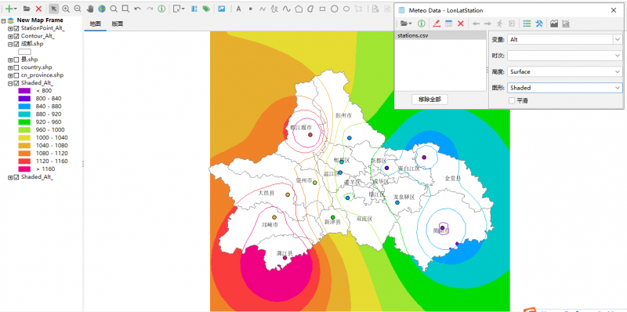This screenshot has height=312, width=627.
Task: Open the 图形 Shaded dropdown
Action: [564, 88]
